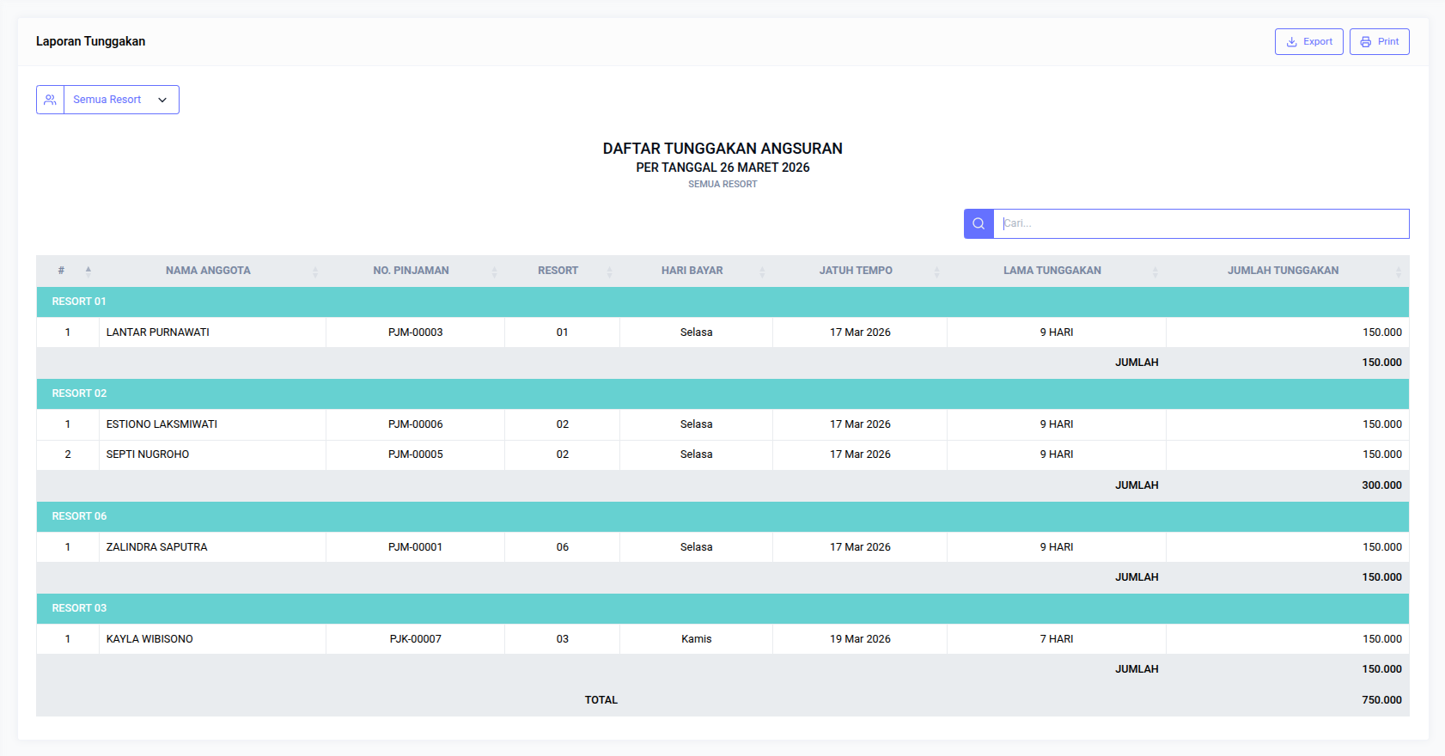Viewport: 1445px width, 756px height.
Task: Sort by the # column arrows
Action: coord(88,271)
